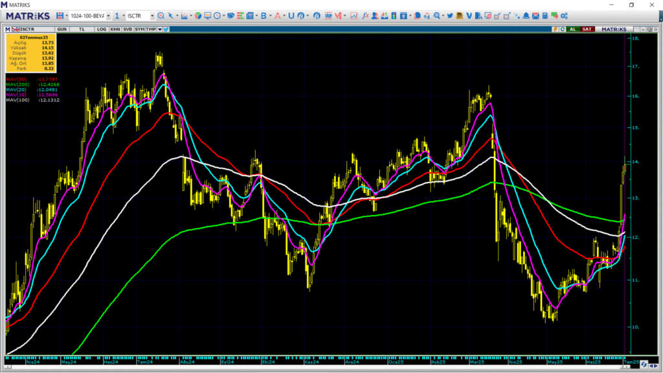Image resolution: width=663 pixels, height=373 pixels.
Task: Open the ISCTR symbol combo box
Action: 140,16
